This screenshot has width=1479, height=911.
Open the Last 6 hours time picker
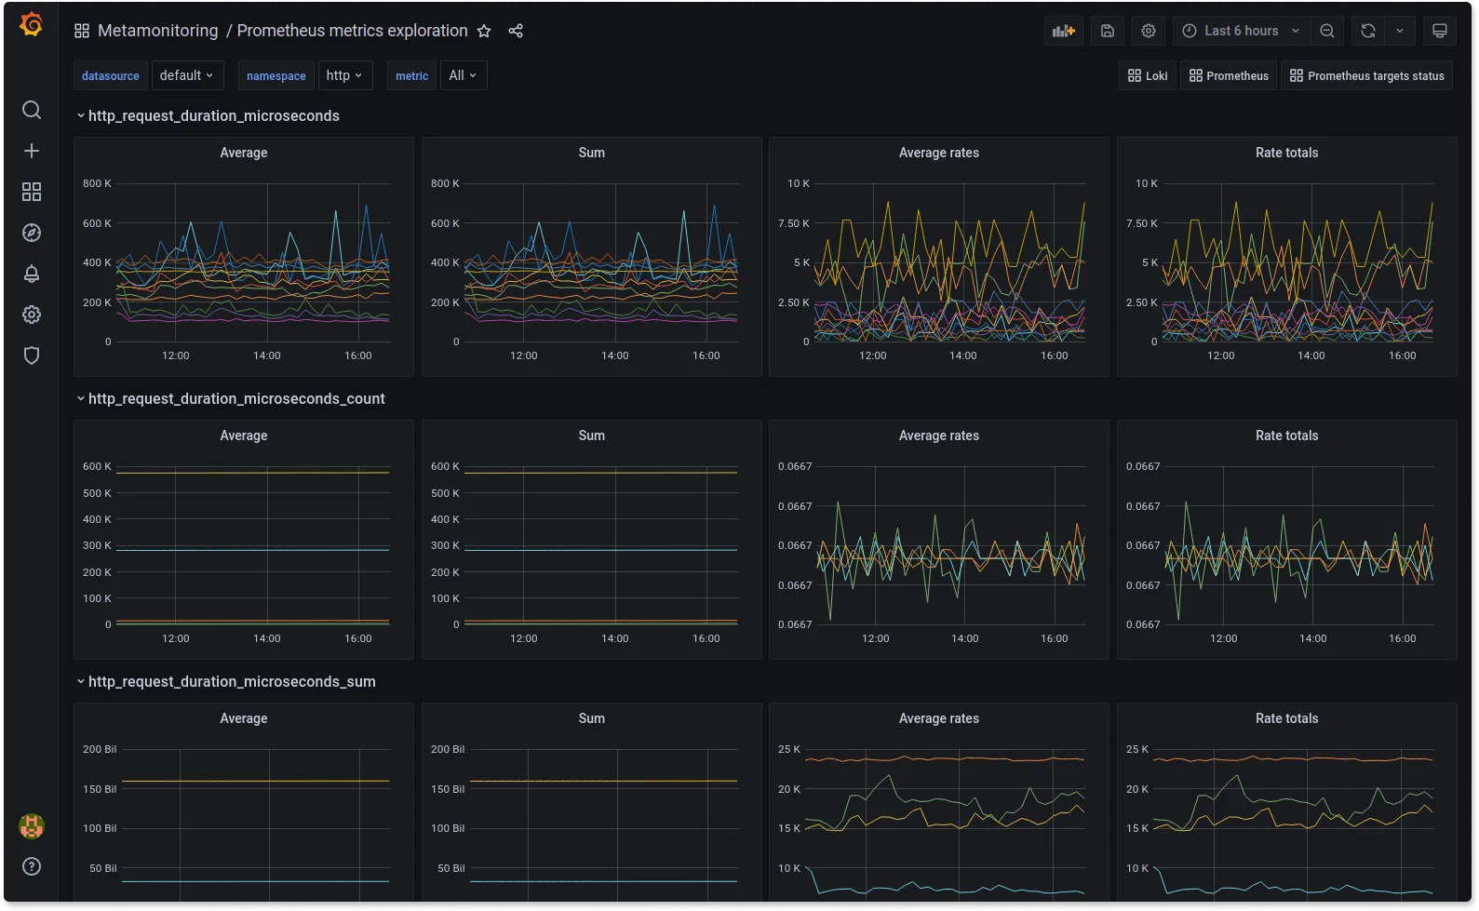1240,31
